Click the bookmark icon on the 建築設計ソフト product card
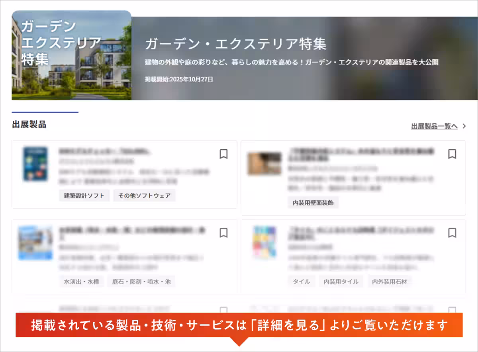 (x=223, y=154)
